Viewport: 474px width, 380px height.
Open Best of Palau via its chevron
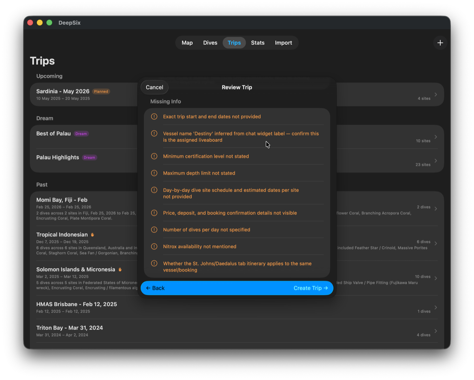[436, 137]
